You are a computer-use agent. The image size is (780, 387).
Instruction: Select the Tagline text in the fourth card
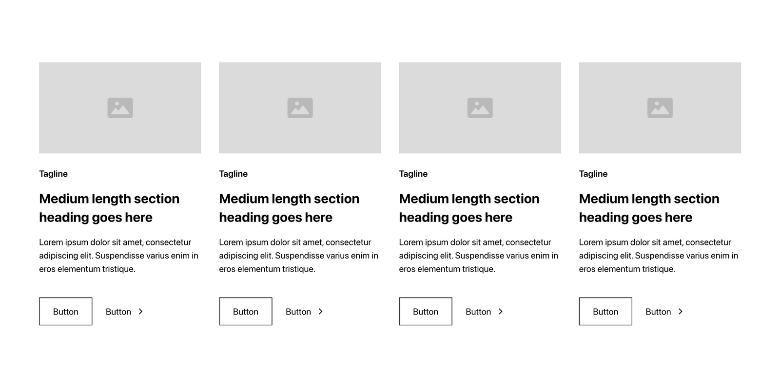(593, 174)
